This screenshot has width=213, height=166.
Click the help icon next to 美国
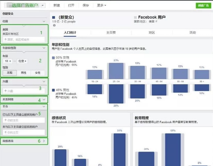tap(156, 21)
